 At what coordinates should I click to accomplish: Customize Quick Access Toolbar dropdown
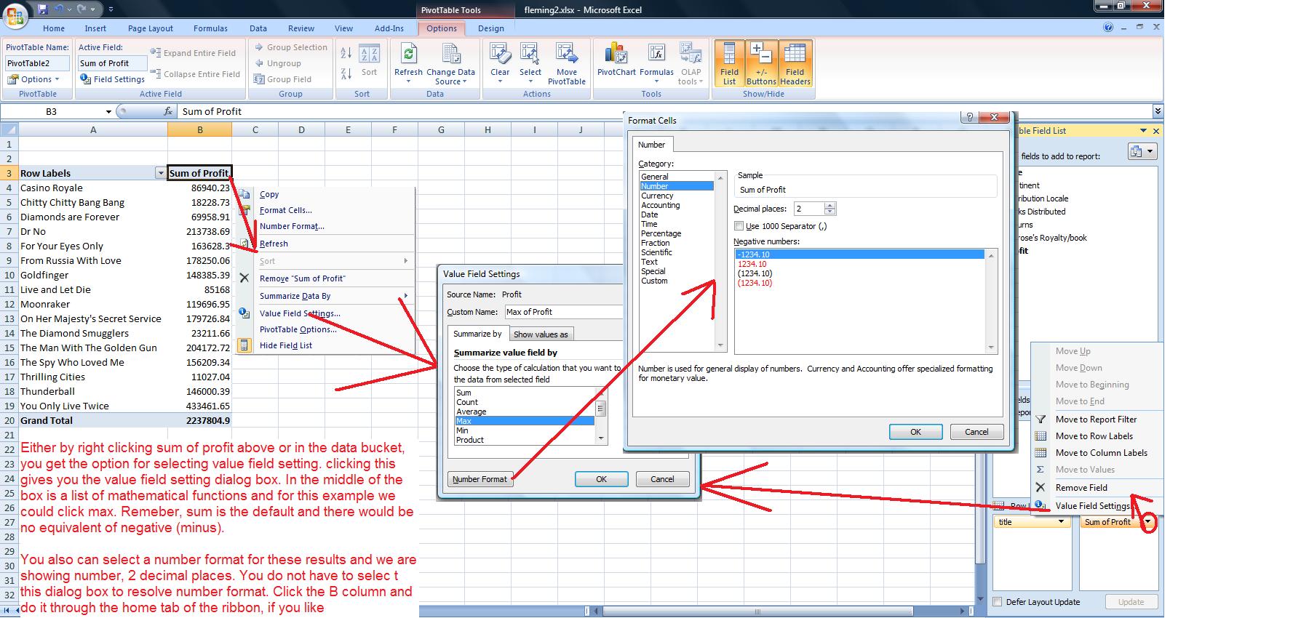click(x=111, y=9)
